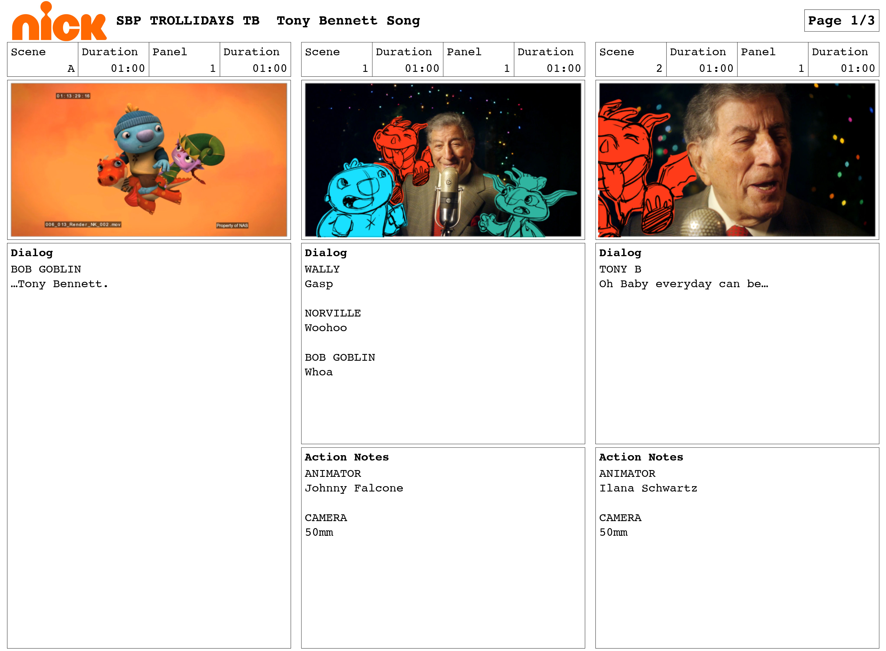Image resolution: width=886 pixels, height=651 pixels.
Task: Select the scene value 'A' cell
Action: coord(43,59)
